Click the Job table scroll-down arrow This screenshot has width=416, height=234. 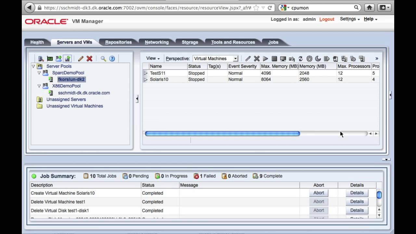point(379,215)
